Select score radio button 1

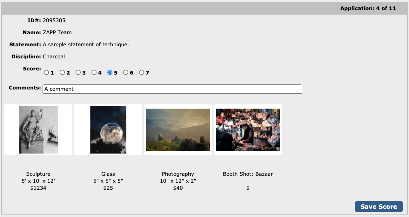46,72
